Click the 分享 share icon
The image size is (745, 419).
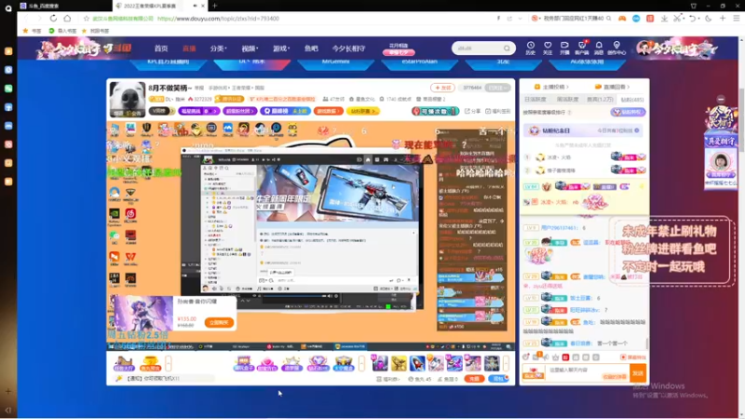point(472,111)
